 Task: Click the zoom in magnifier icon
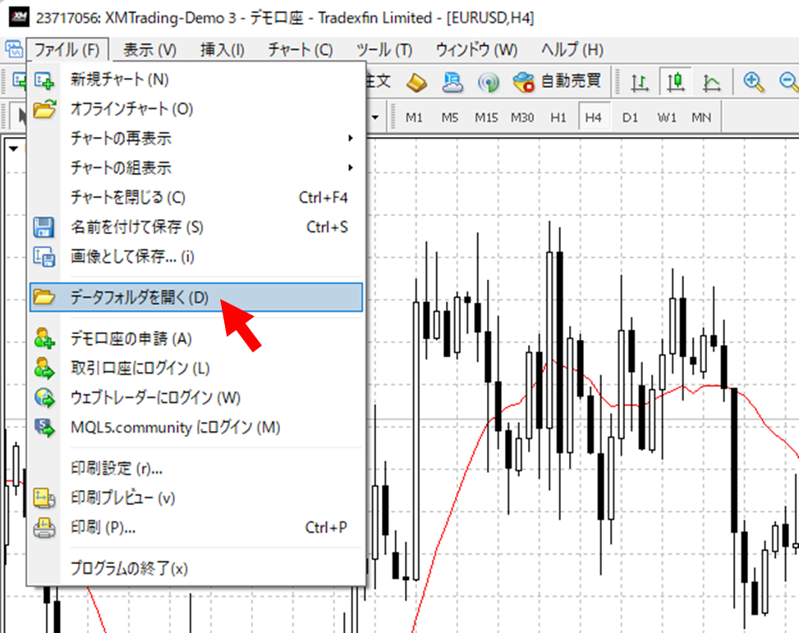pos(754,81)
